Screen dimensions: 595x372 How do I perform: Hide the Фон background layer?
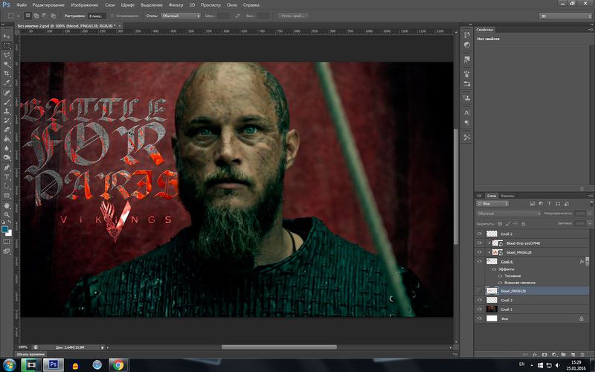pos(480,318)
